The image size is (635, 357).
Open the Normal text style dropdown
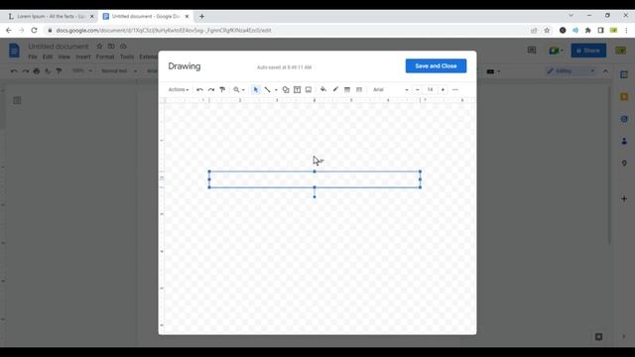click(x=119, y=70)
